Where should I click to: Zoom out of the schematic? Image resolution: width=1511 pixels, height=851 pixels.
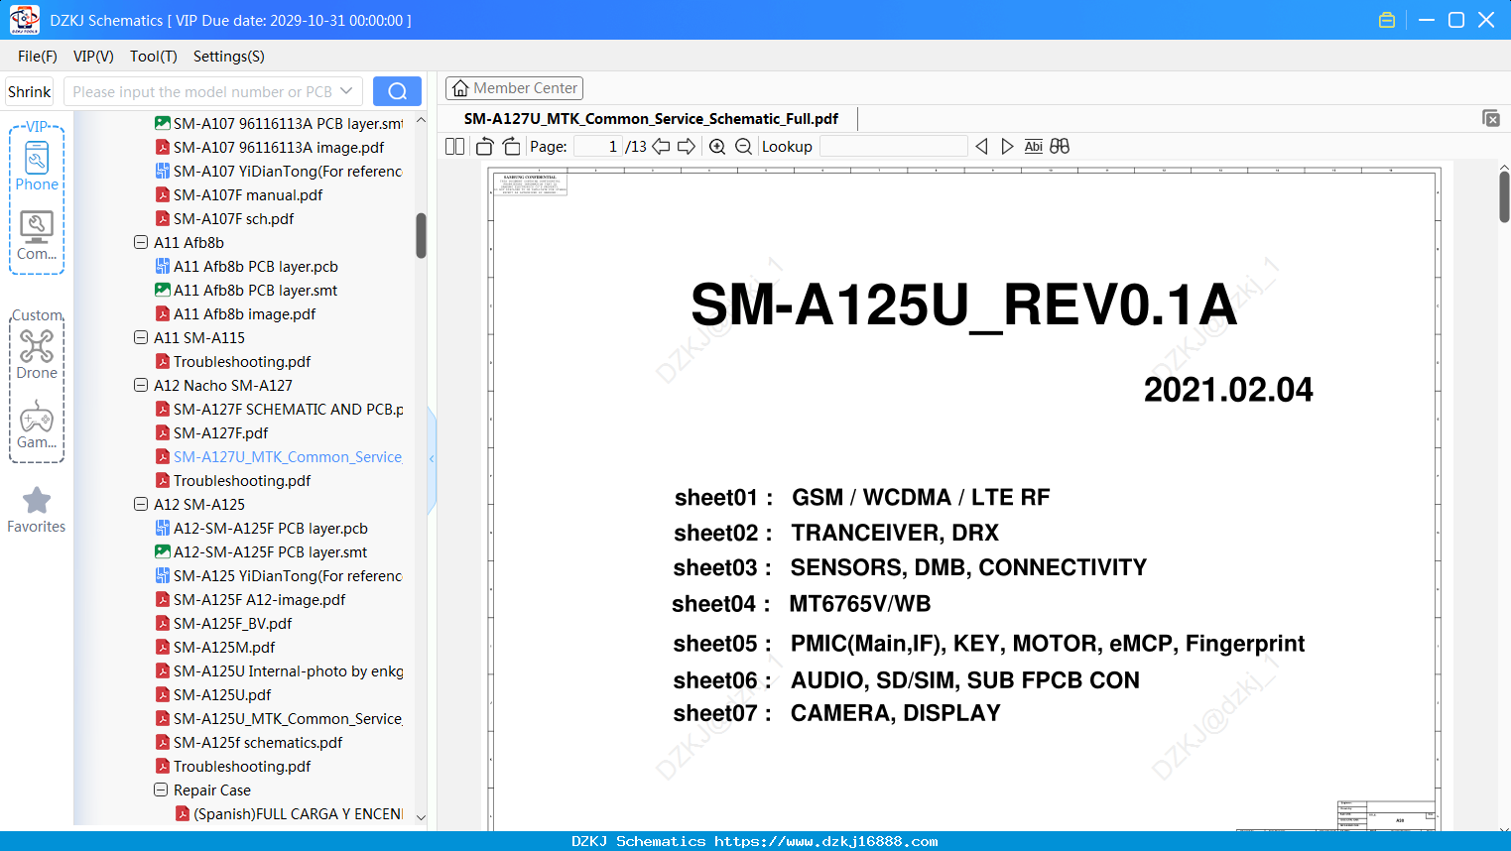744,147
